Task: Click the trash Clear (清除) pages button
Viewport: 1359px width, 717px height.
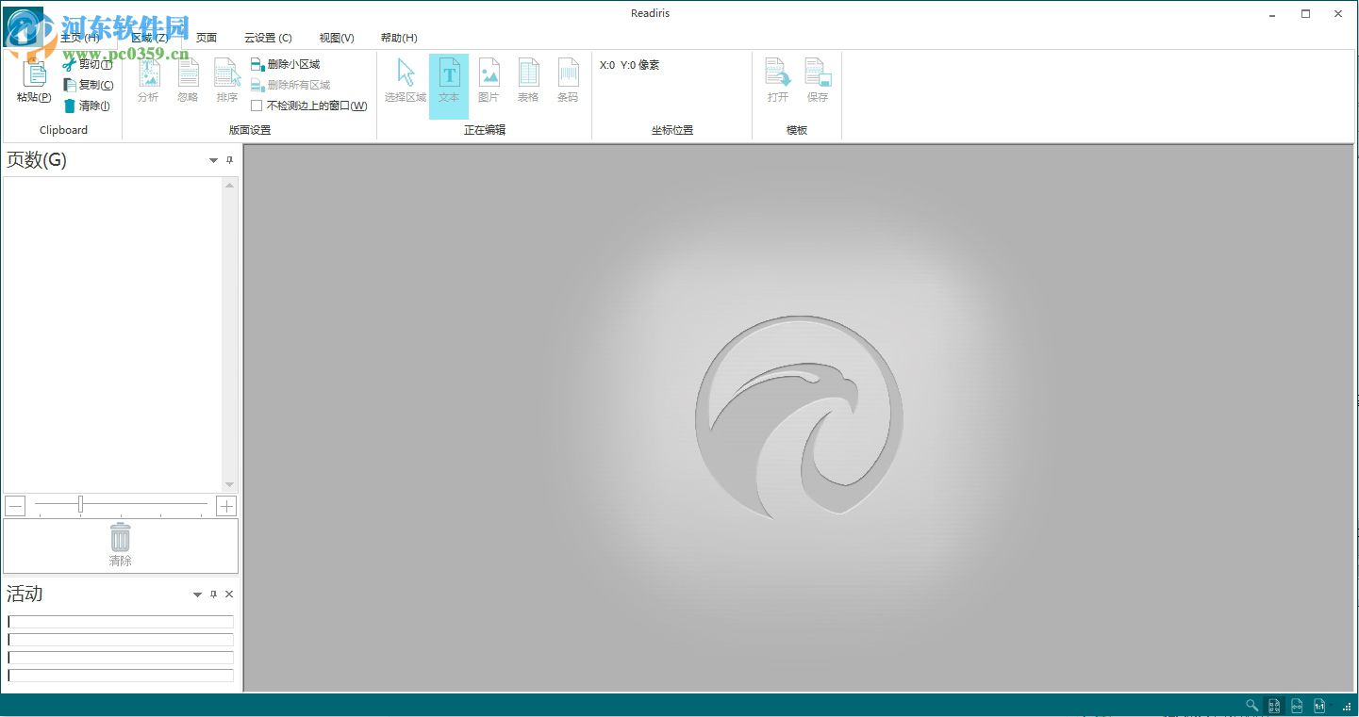Action: click(x=121, y=546)
